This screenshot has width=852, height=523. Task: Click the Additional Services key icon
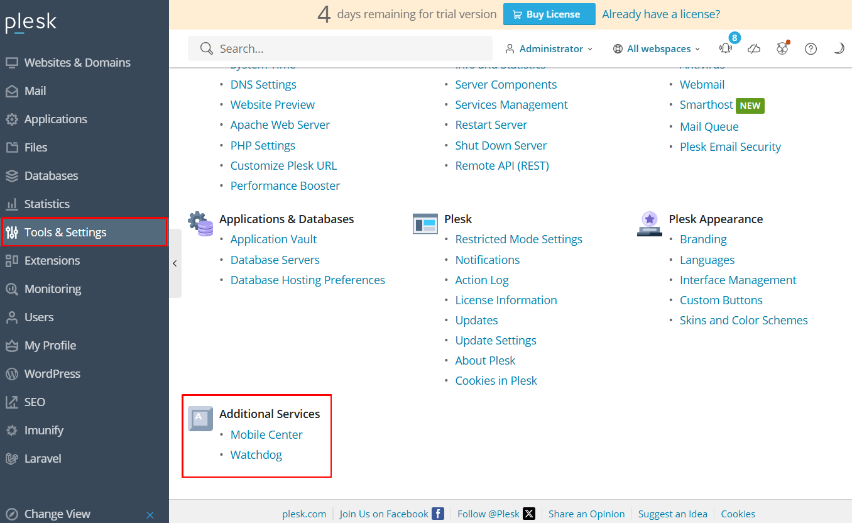click(200, 419)
